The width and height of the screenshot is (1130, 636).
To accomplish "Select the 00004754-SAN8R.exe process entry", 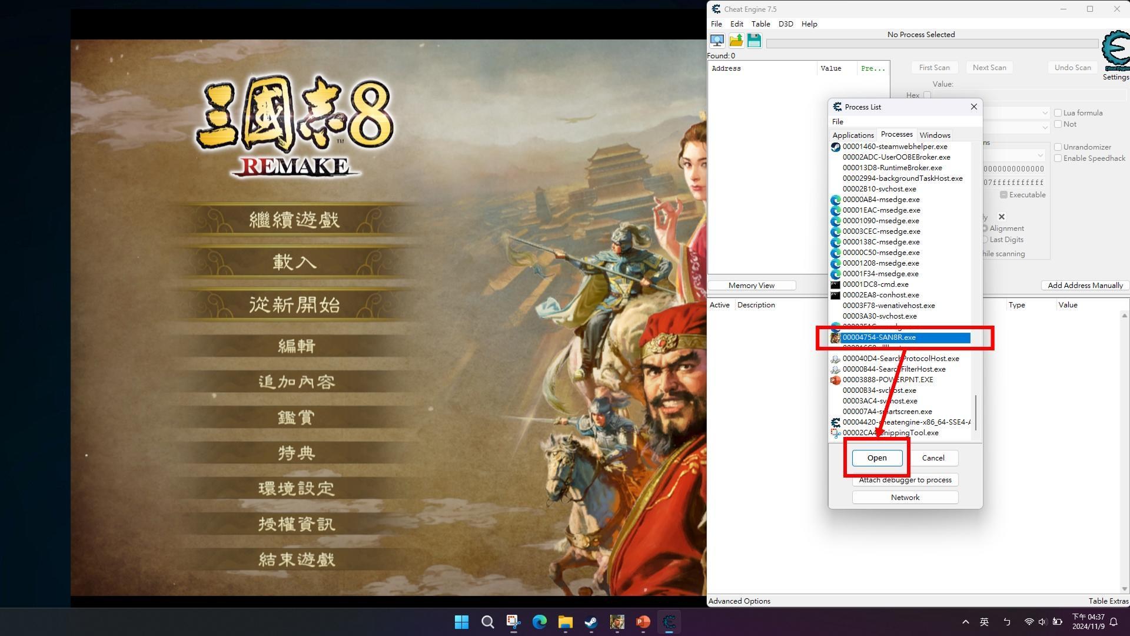I will 900,337.
